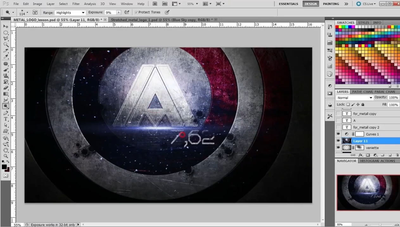Screen dimensions: 400x227
Task: Switch to the Styles tab
Action: click(364, 23)
